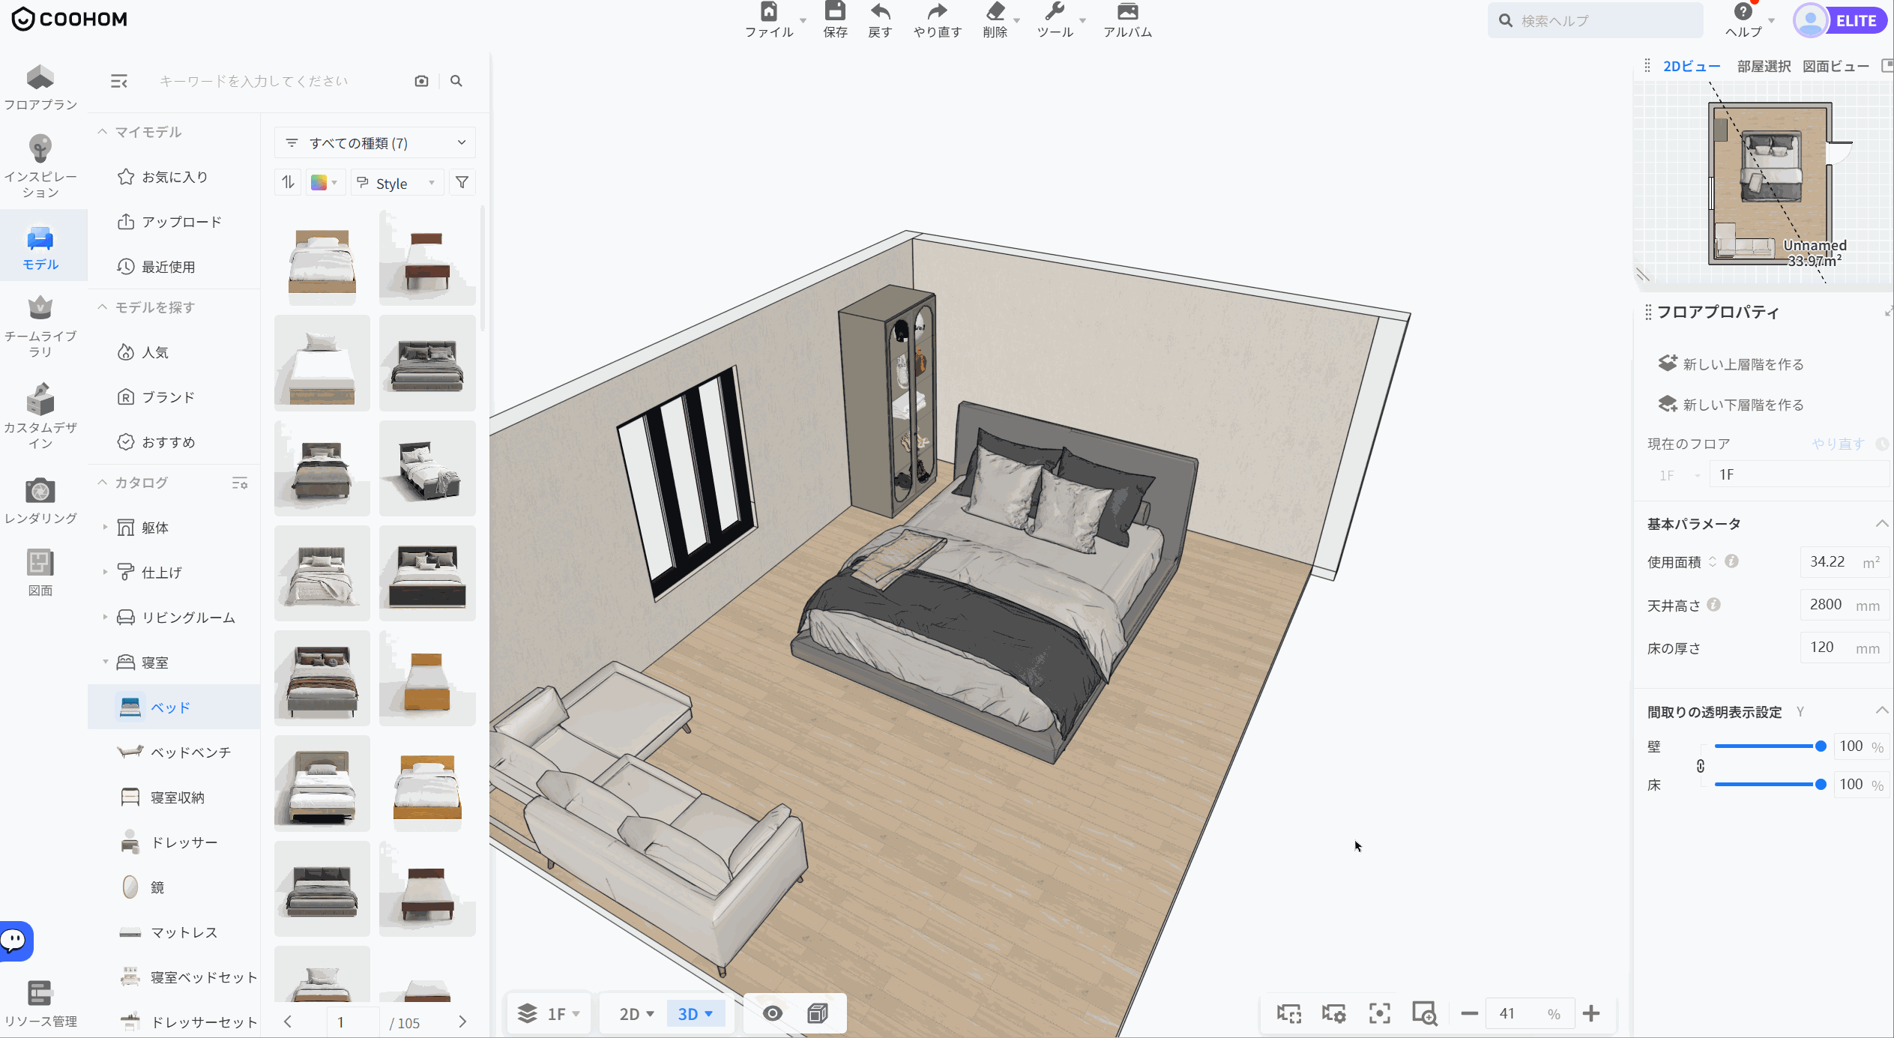Toggle the eye visibility button
This screenshot has height=1038, width=1894.
pyautogui.click(x=773, y=1014)
